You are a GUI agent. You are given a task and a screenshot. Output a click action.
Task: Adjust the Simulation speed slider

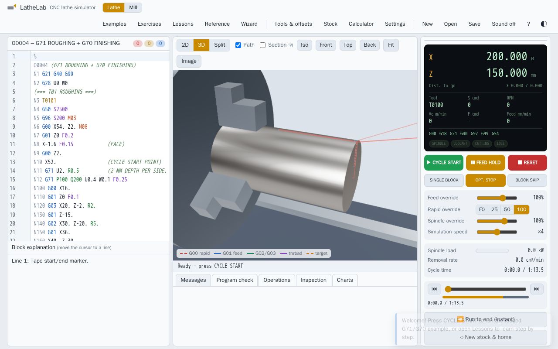(x=497, y=232)
